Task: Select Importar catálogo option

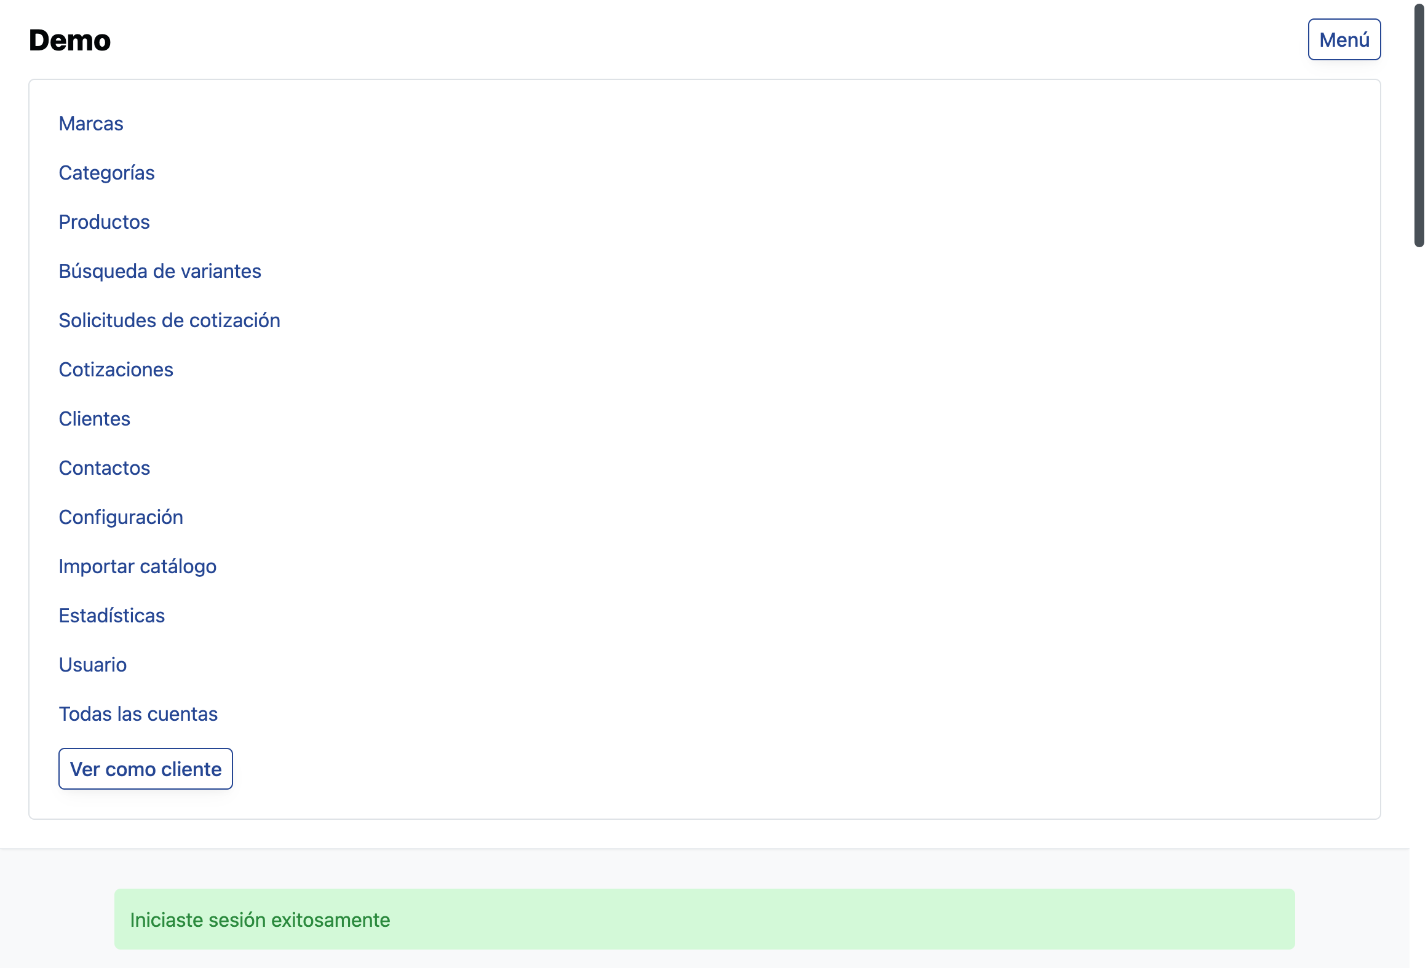Action: (x=137, y=566)
